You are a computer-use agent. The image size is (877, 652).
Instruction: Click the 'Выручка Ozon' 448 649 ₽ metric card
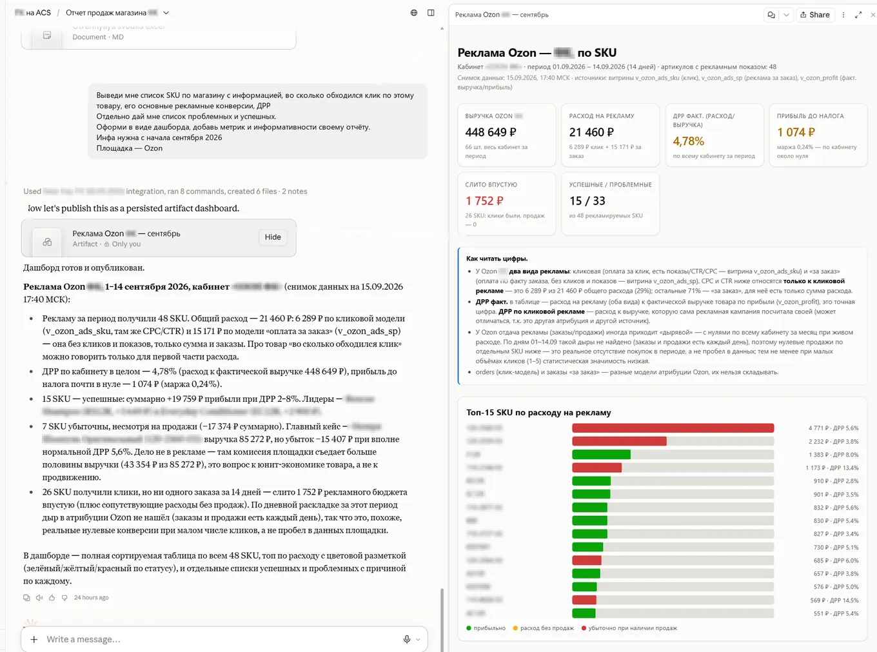[x=507, y=135]
